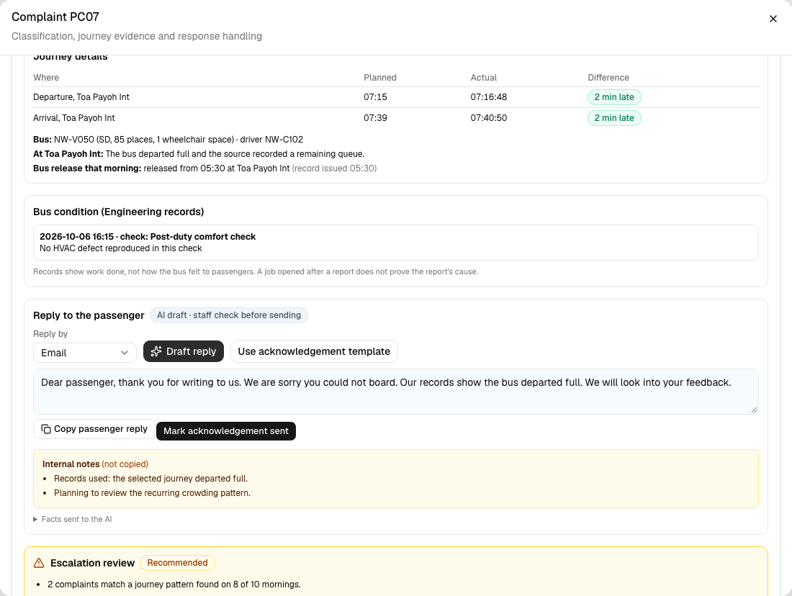792x596 pixels.
Task: Open the Reply by Email dropdown
Action: 85,353
